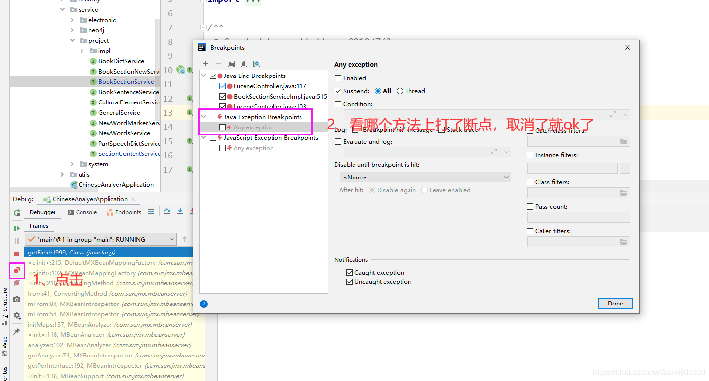
Task: Open the Disable until breakpoint is hit dropdown
Action: click(425, 177)
